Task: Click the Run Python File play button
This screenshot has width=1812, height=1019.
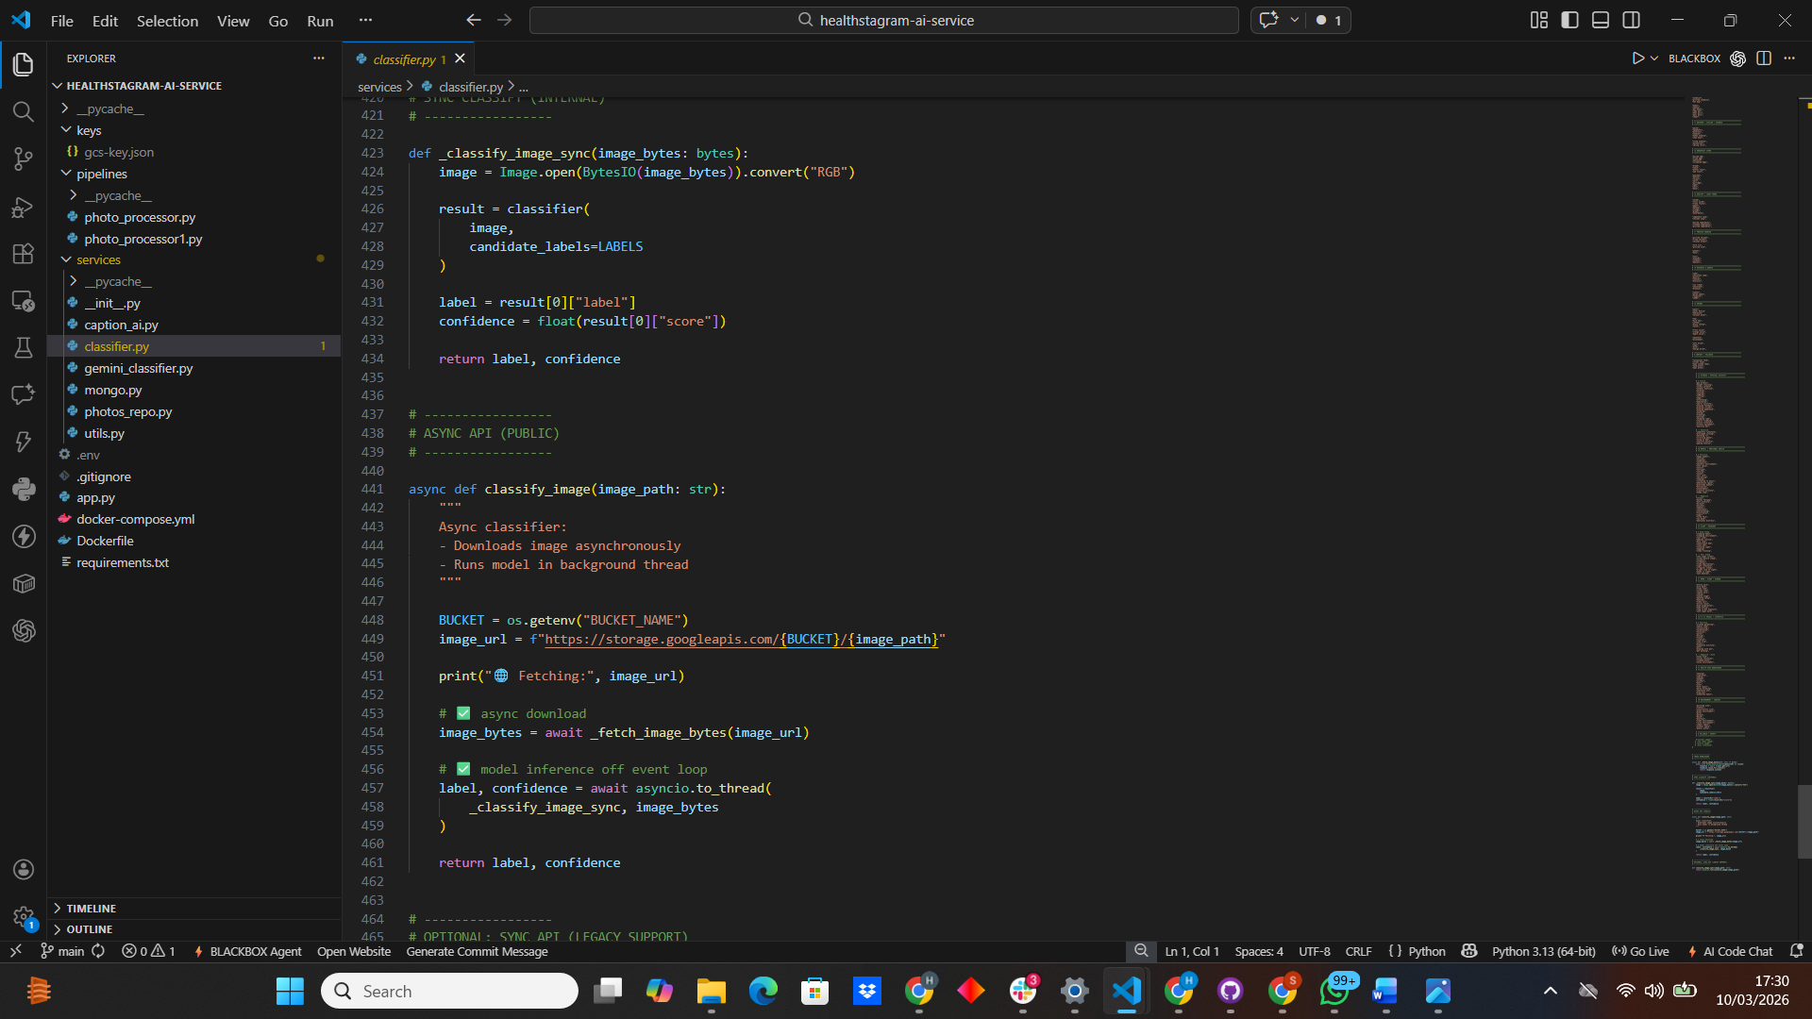Action: pyautogui.click(x=1637, y=58)
